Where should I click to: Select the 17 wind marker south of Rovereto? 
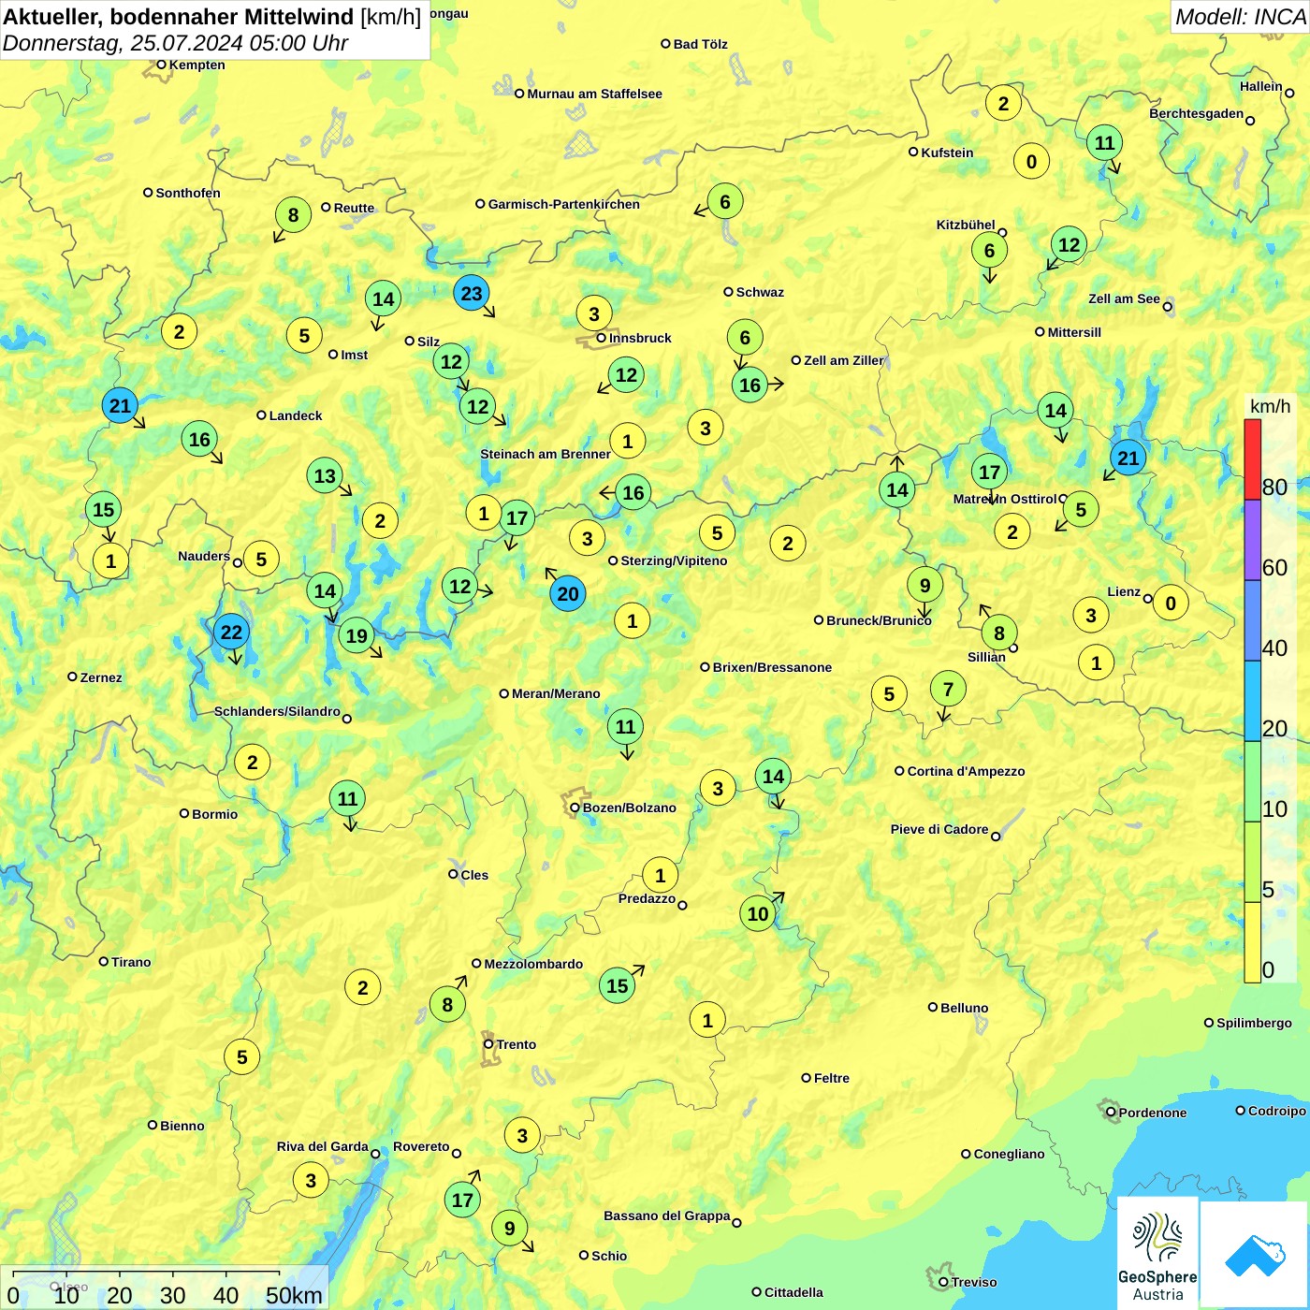463,1201
